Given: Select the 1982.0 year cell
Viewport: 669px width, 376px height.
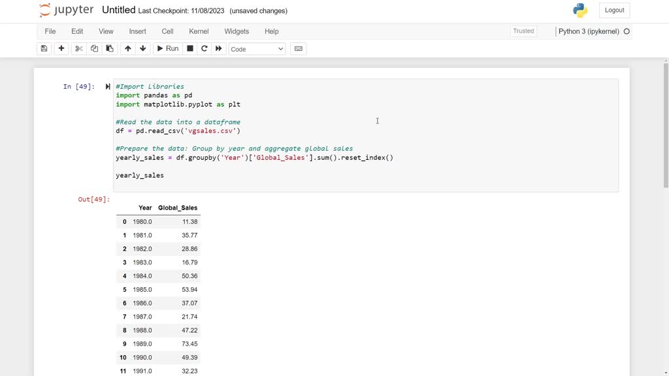Looking at the screenshot, I should pos(142,249).
